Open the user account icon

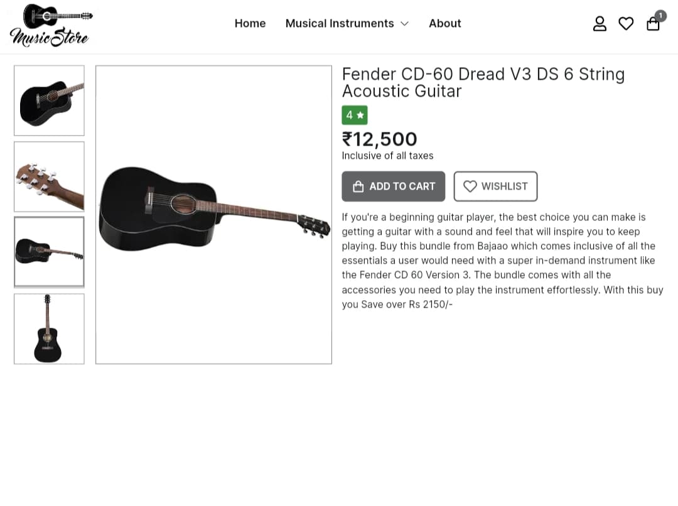(600, 23)
